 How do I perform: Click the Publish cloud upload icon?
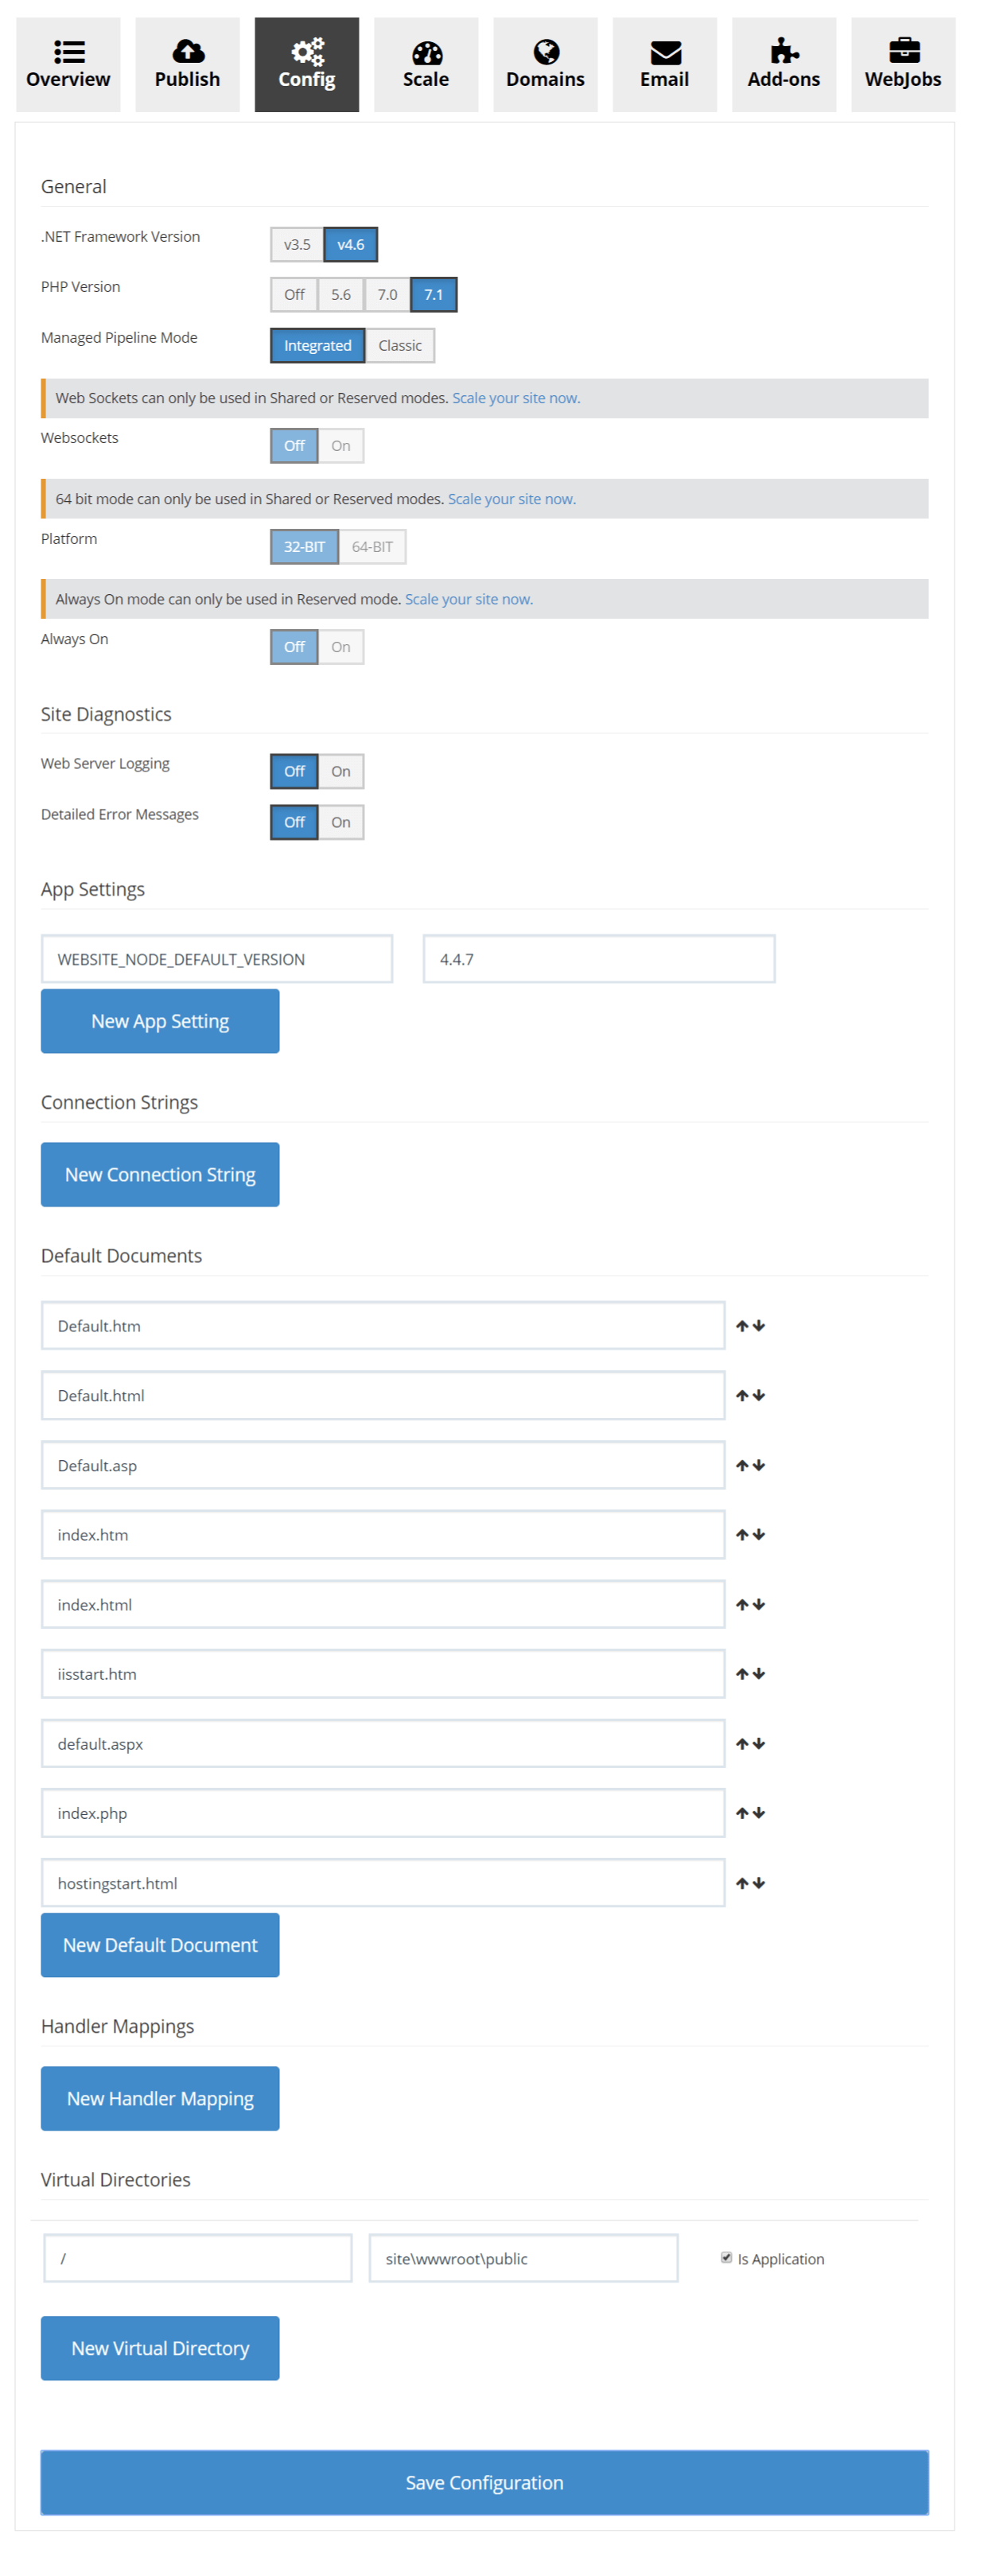point(187,51)
